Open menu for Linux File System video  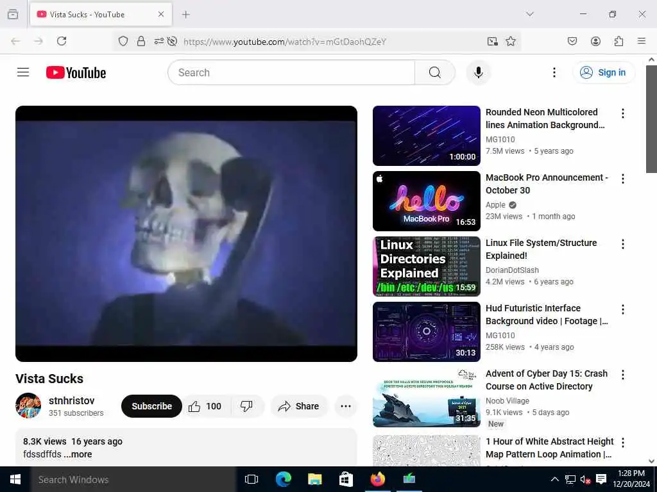(622, 244)
